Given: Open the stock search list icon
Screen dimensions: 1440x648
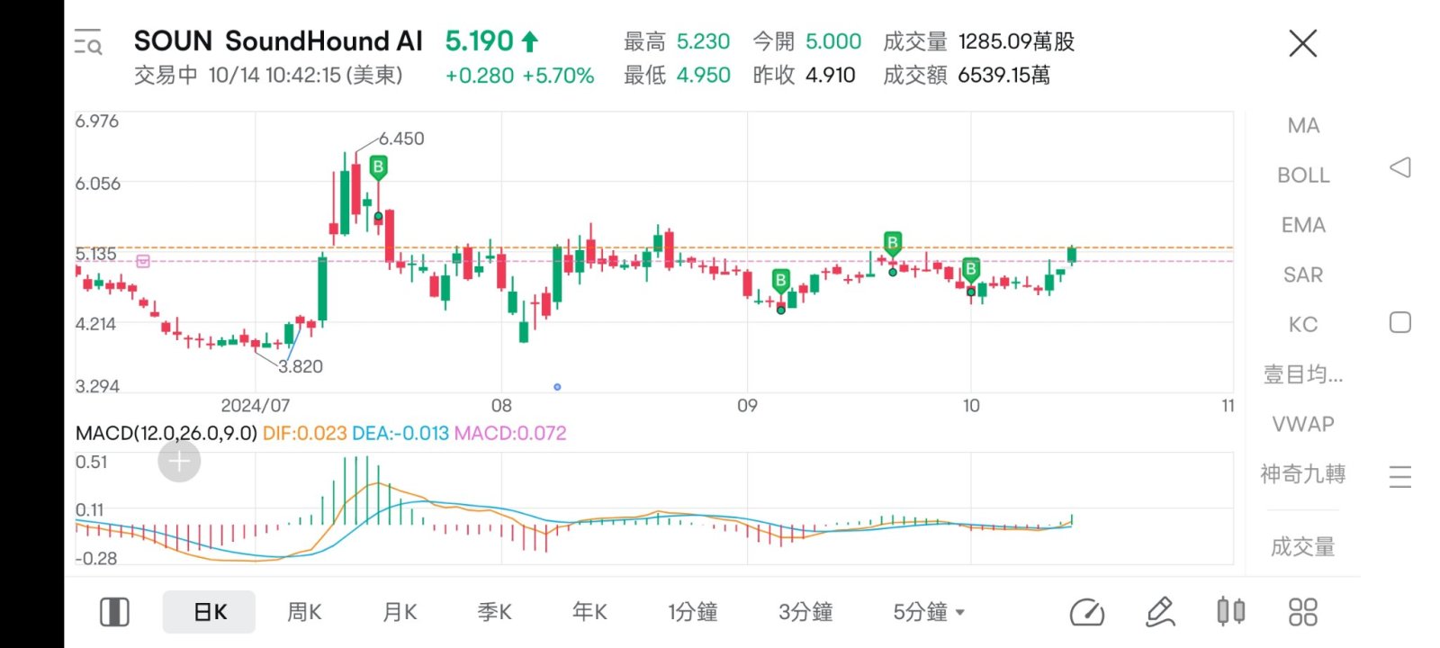Looking at the screenshot, I should (x=88, y=42).
